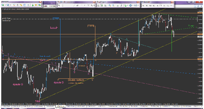
Task: Zoom out of the chart
Action: click(x=113, y=5)
